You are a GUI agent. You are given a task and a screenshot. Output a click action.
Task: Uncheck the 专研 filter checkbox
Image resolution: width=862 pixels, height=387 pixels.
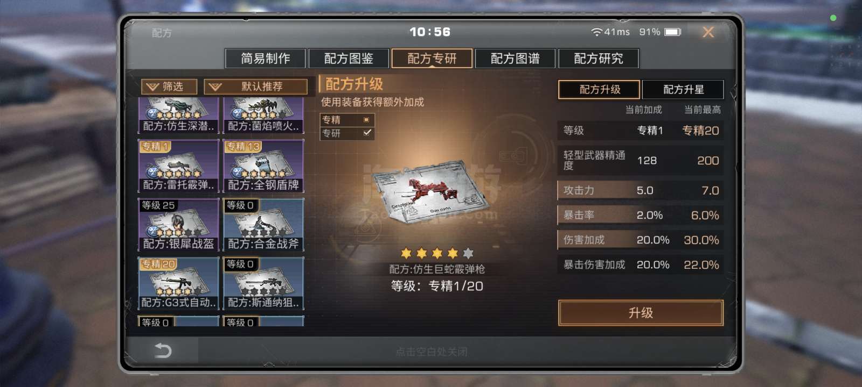click(367, 133)
